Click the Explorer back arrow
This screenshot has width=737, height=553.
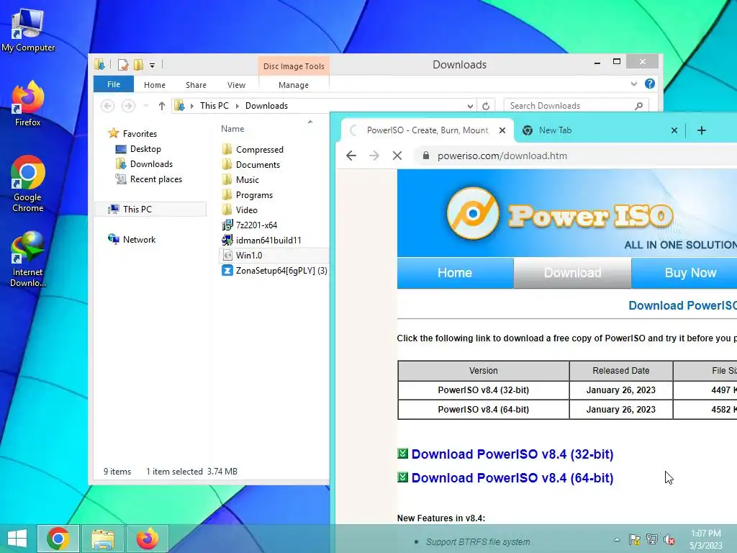point(108,106)
